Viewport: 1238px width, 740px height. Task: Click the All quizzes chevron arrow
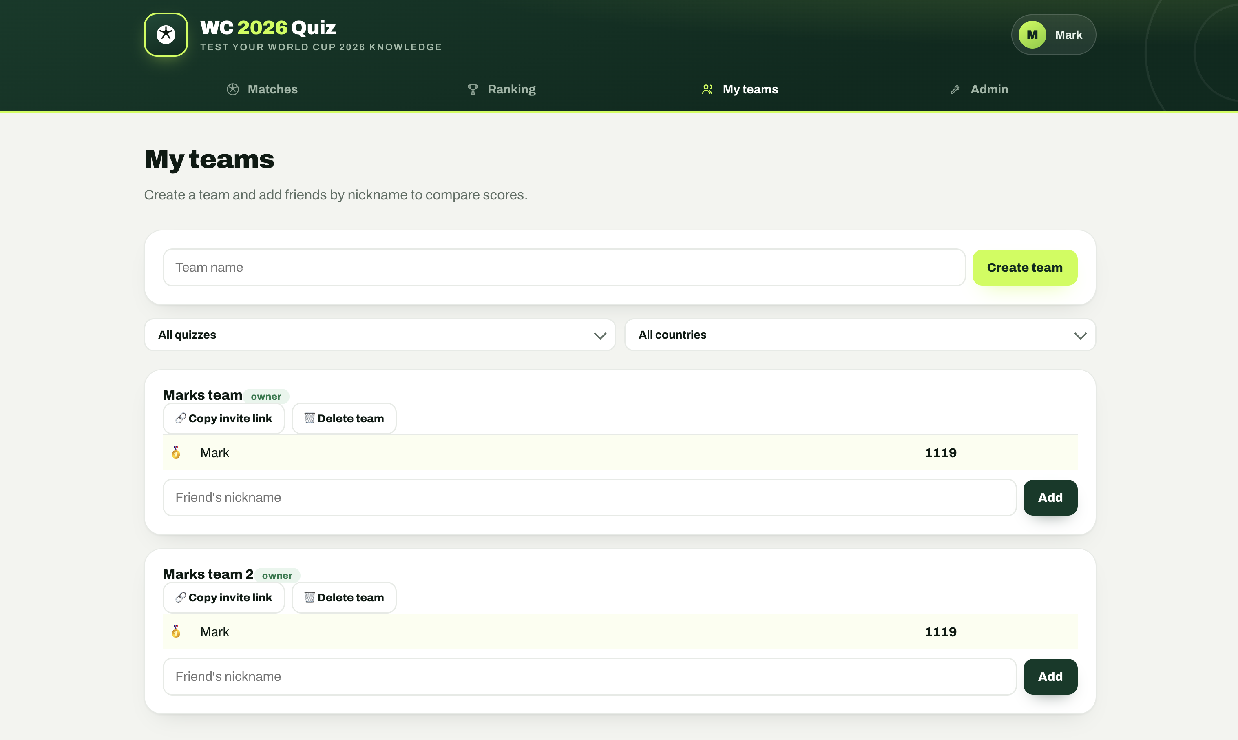[x=600, y=336]
